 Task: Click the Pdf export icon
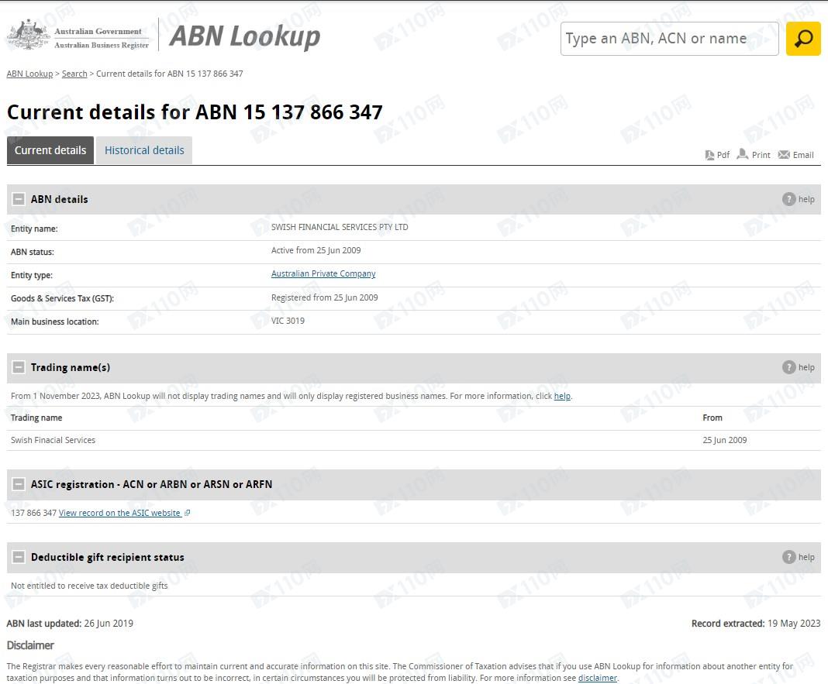[x=709, y=155]
